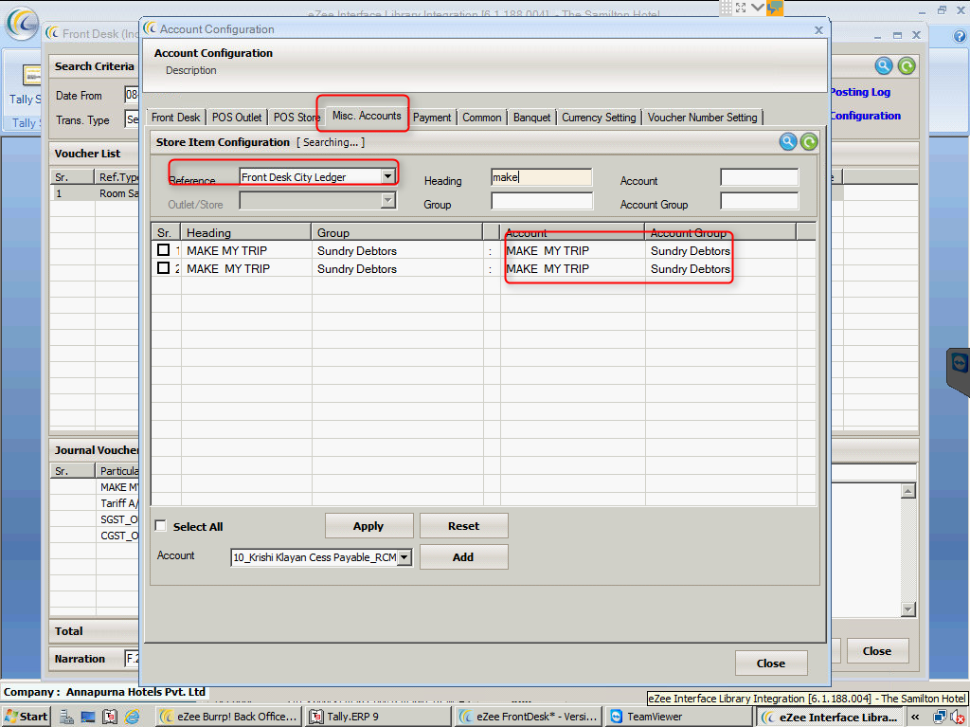Screen dimensions: 970x727
Task: Click scrollbar down arrow in Journal Voucher panel
Action: [x=907, y=609]
